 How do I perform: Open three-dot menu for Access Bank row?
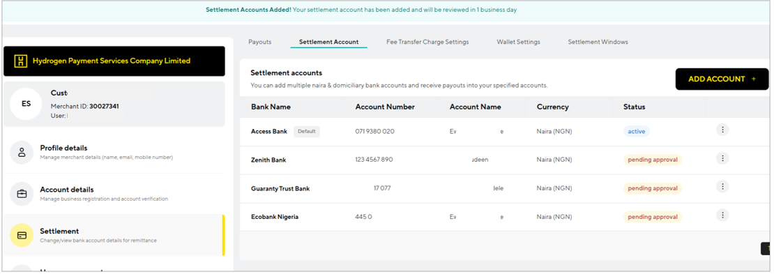pos(722,130)
